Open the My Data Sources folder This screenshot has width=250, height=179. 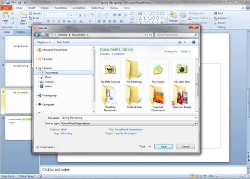click(110, 71)
